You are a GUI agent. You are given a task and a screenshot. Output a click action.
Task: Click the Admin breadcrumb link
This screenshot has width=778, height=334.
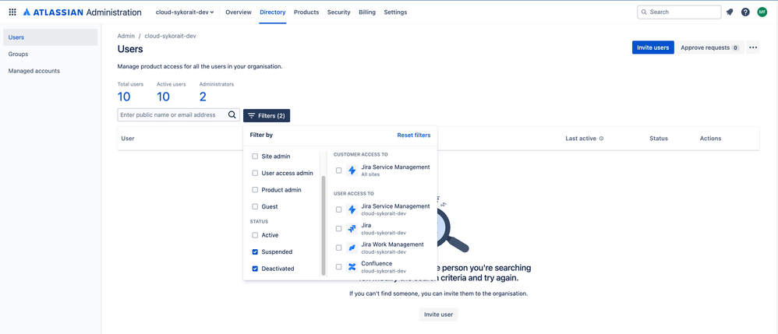[x=126, y=36]
